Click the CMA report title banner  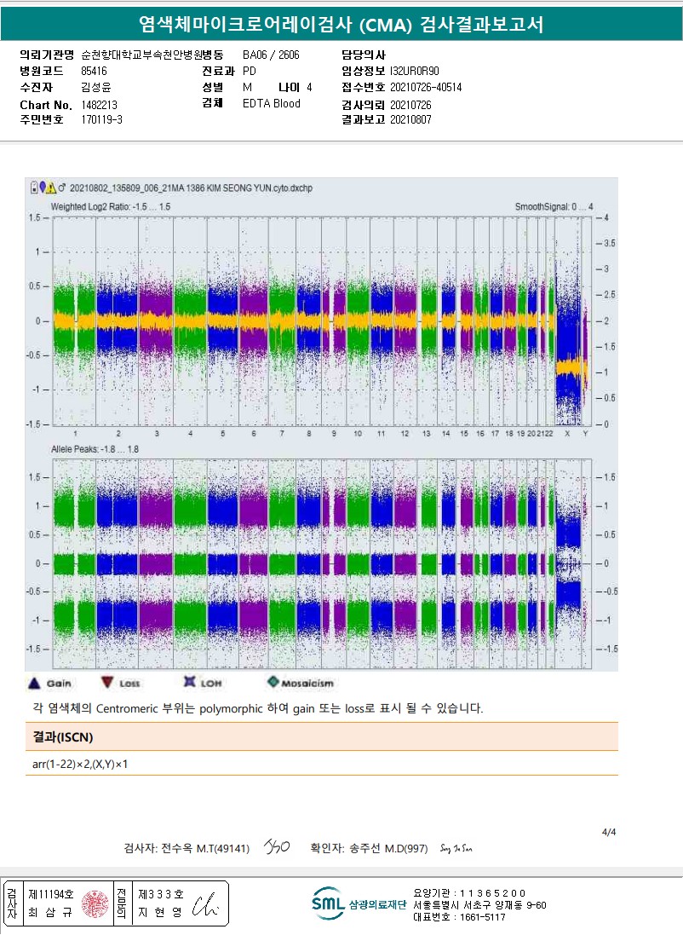341,25
